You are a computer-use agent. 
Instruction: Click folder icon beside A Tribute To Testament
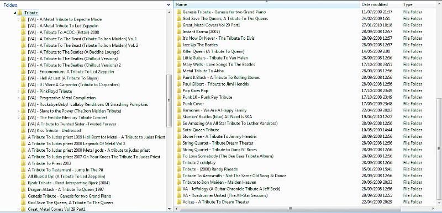coord(23,170)
